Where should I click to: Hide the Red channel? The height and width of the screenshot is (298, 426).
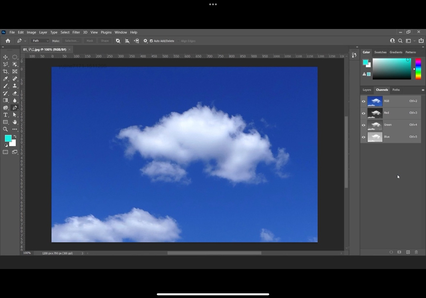click(363, 113)
